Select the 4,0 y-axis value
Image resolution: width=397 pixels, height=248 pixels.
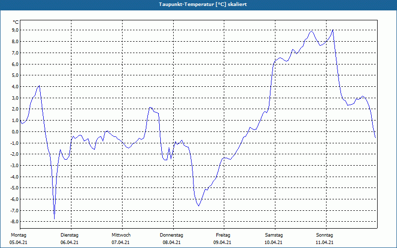pyautogui.click(x=15, y=86)
